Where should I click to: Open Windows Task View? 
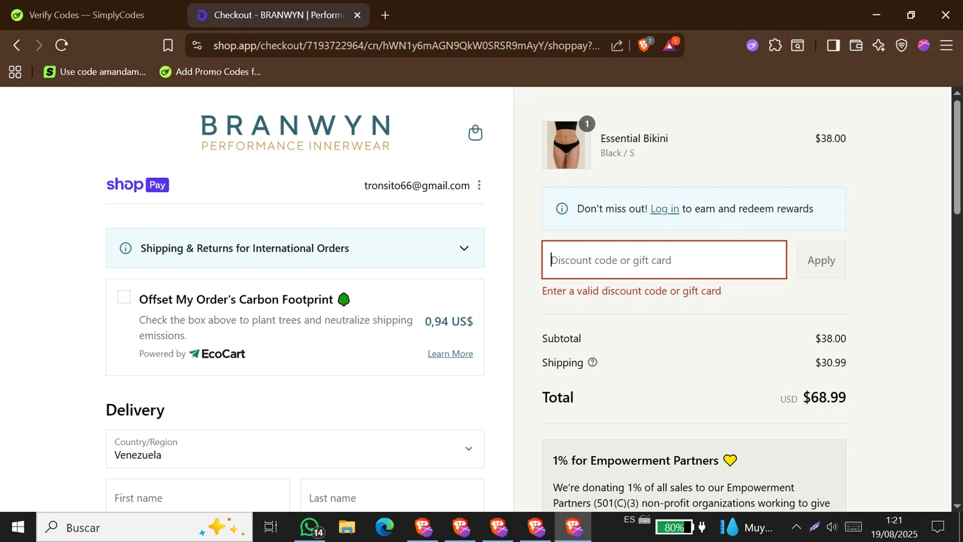(x=271, y=527)
